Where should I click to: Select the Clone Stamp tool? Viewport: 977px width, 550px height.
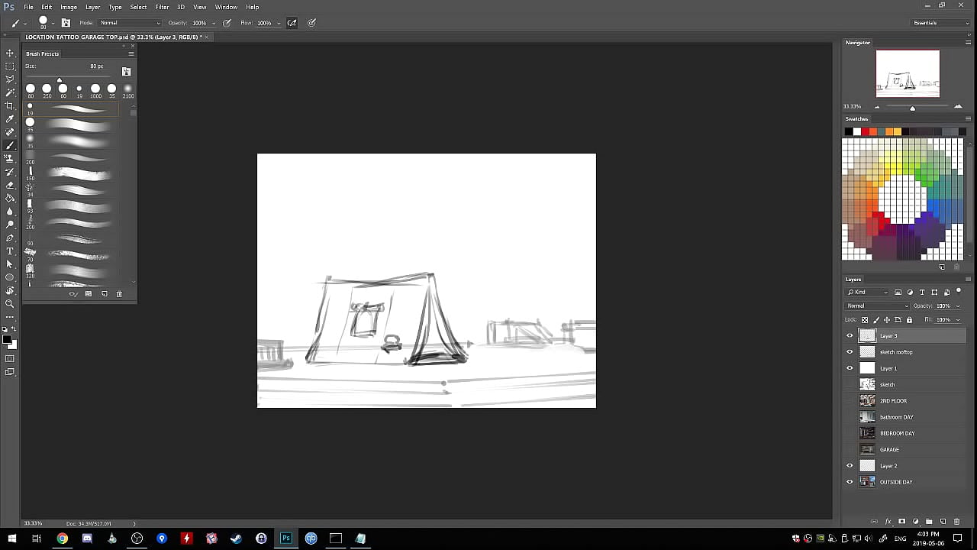point(10,159)
